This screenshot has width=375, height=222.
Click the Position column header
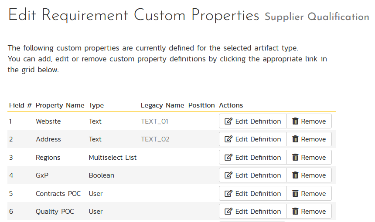[201, 105]
